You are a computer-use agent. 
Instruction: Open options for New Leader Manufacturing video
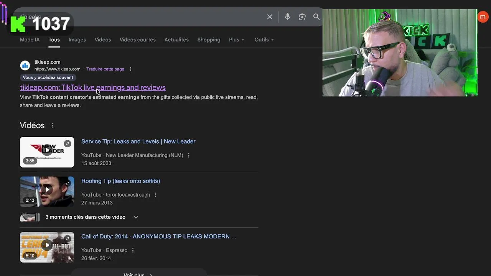click(188, 155)
